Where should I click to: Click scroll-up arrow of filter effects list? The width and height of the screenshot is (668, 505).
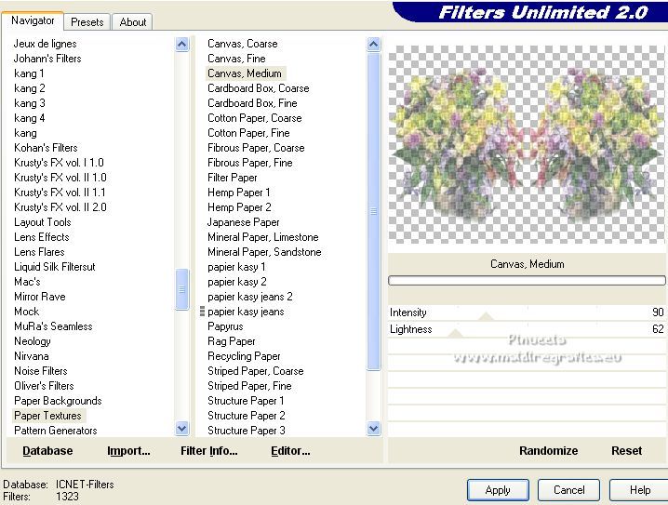tap(374, 45)
